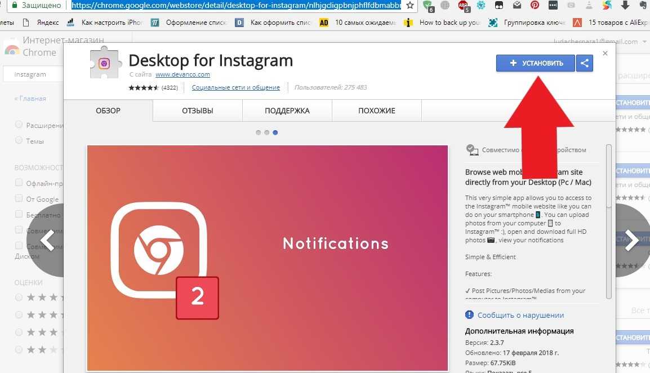This screenshot has width=650, height=373.
Task: Click the grey video player extension icon
Action: coord(571,6)
